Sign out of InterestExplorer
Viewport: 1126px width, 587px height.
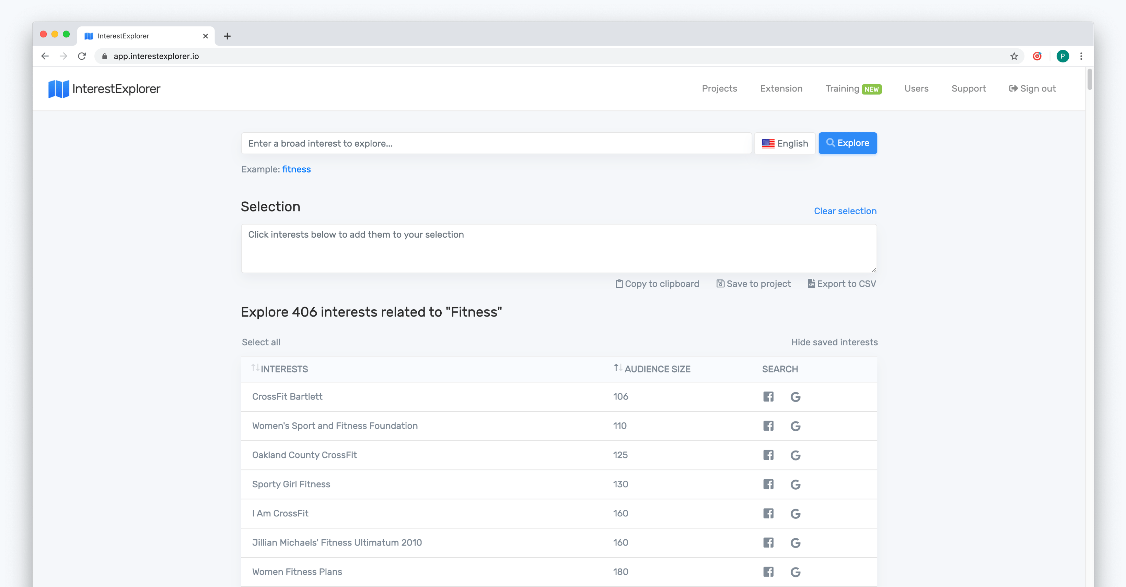[1032, 89]
